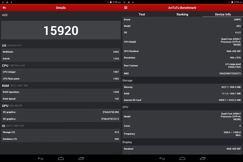Viewport: 243px width, 162px height.
Task: Tap the Android home button under AnTuTu Benchmark screen
Action: click(x=182, y=158)
